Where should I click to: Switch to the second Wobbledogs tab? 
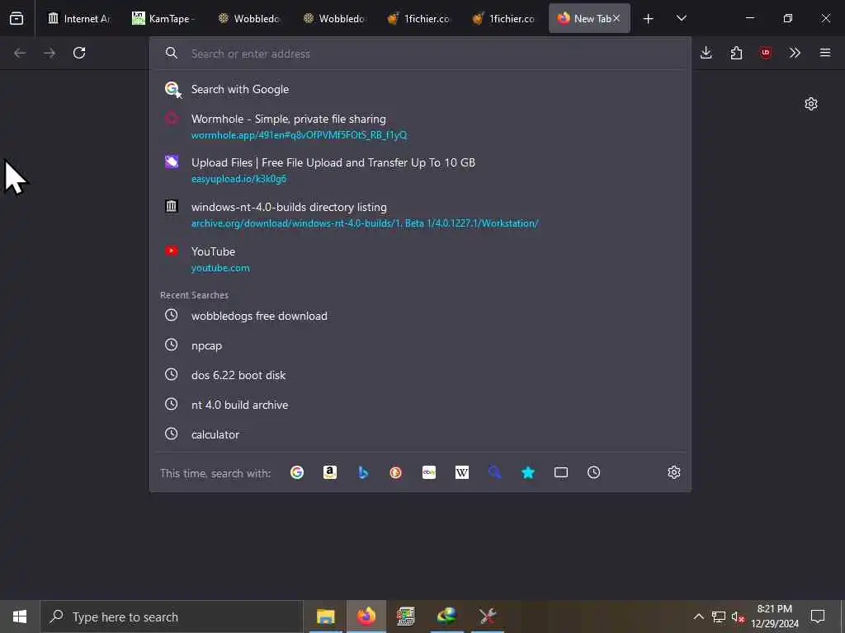[333, 18]
